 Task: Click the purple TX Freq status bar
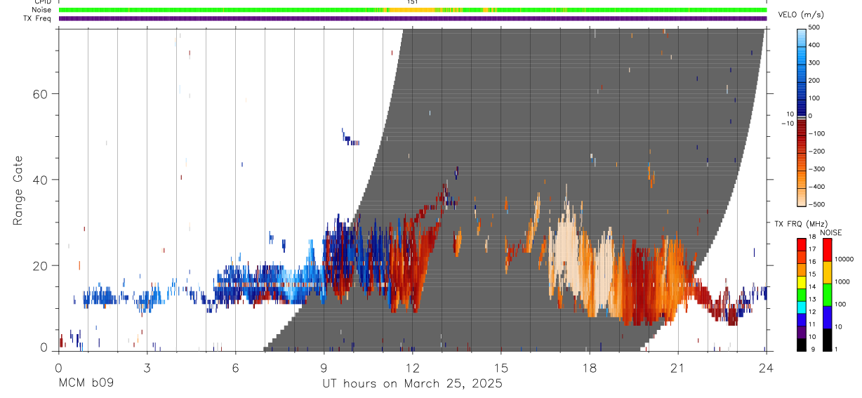pyautogui.click(x=412, y=18)
